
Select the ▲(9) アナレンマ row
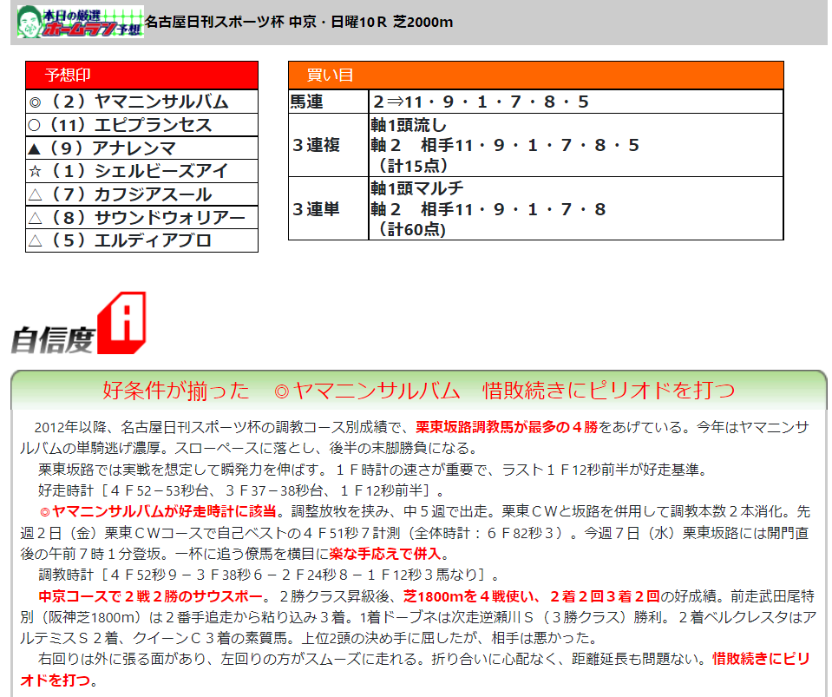[x=141, y=148]
